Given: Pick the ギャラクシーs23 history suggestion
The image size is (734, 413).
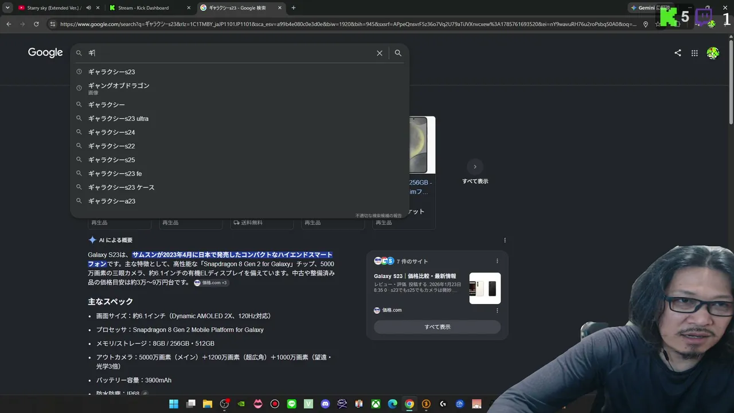Looking at the screenshot, I should click(x=239, y=72).
